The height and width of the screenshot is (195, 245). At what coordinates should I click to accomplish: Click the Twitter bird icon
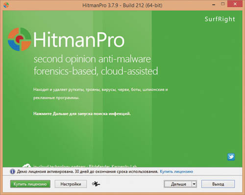coord(231,157)
